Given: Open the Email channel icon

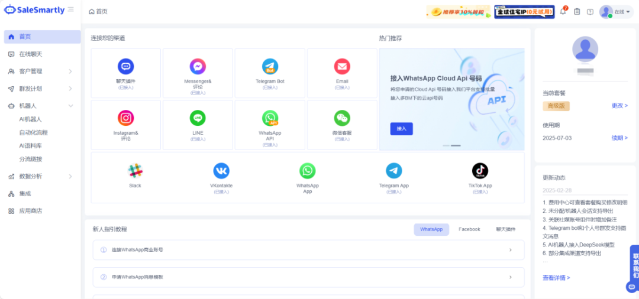Looking at the screenshot, I should tap(342, 66).
